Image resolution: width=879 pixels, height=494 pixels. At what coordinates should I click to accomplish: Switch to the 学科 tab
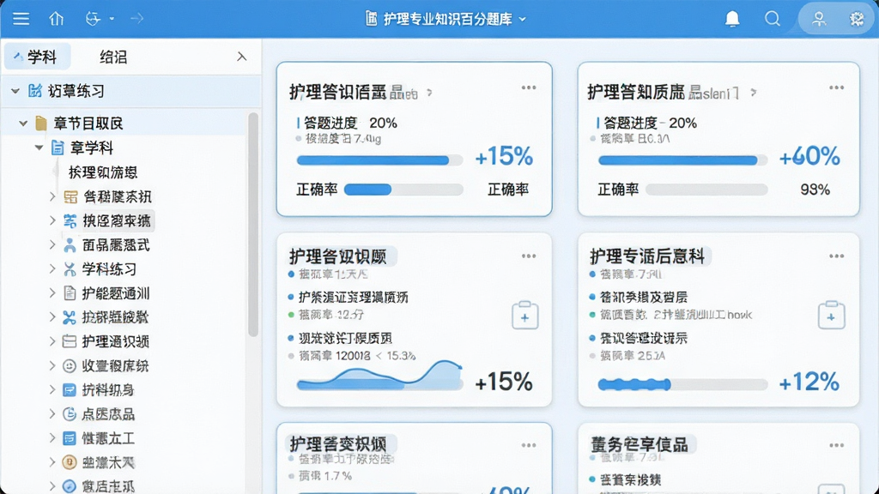pyautogui.click(x=38, y=57)
